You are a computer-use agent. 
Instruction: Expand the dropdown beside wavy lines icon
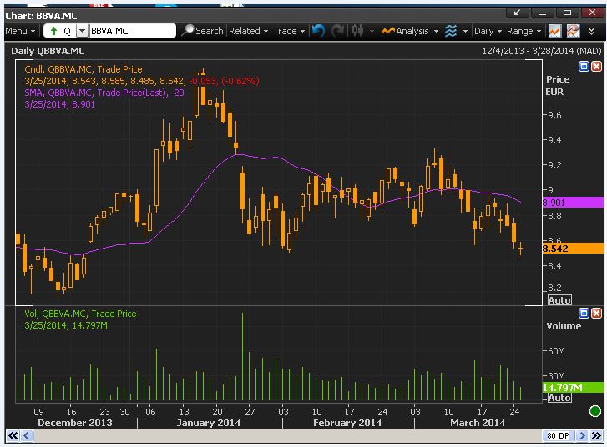pos(465,31)
